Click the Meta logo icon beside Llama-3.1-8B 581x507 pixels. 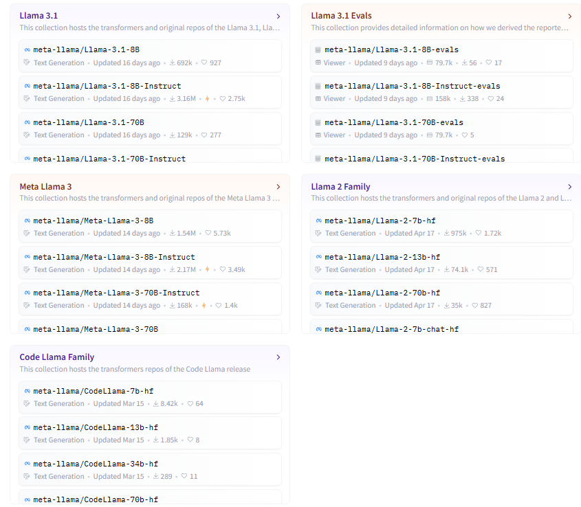28,50
